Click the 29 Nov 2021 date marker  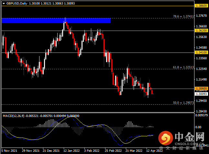31,151
